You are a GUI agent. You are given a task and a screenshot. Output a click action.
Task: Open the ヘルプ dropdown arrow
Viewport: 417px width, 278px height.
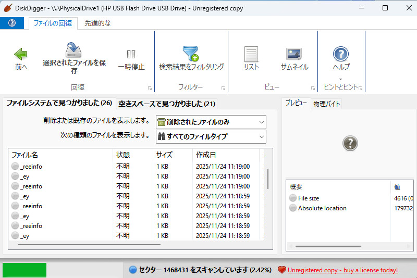point(341,79)
